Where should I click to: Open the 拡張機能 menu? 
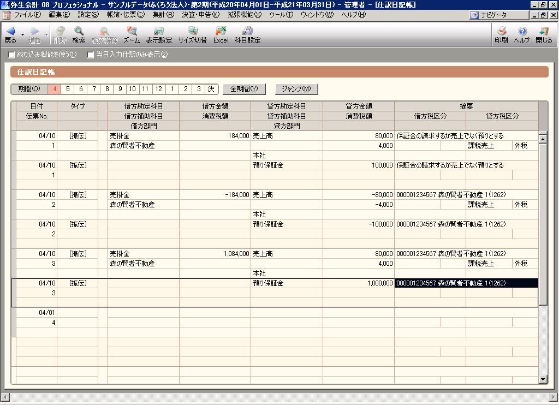tap(244, 15)
